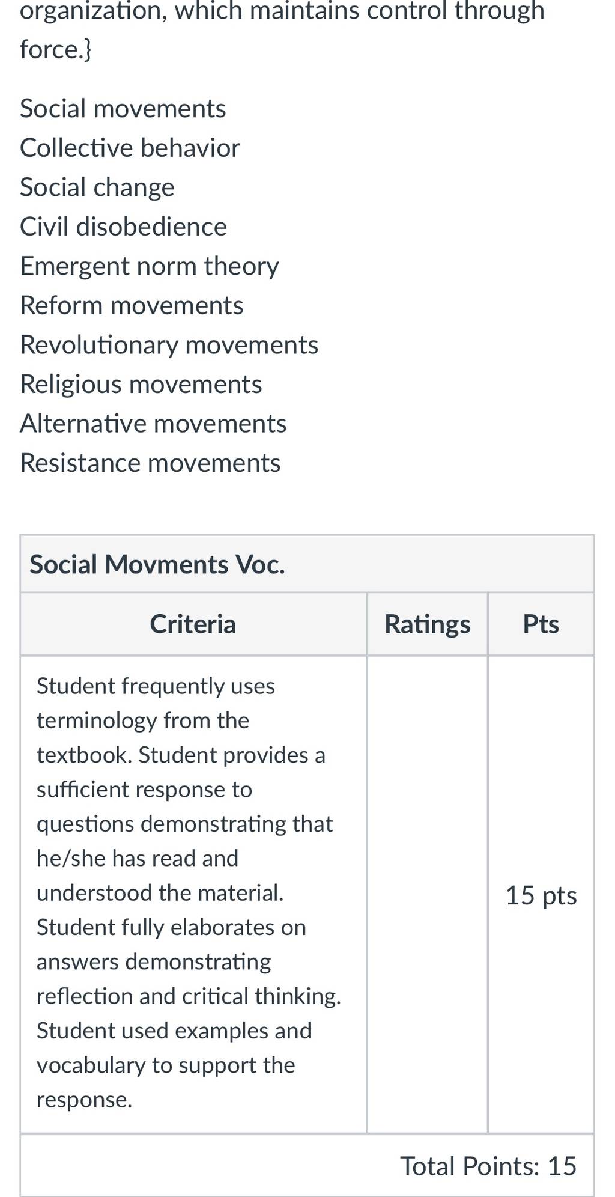Click the rubric criterion description text

coord(189,893)
